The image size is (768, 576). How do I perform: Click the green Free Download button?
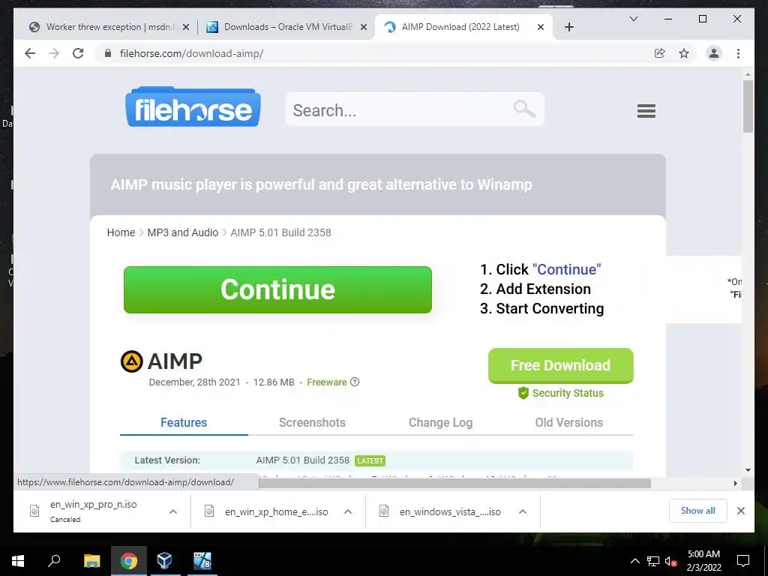coord(560,365)
